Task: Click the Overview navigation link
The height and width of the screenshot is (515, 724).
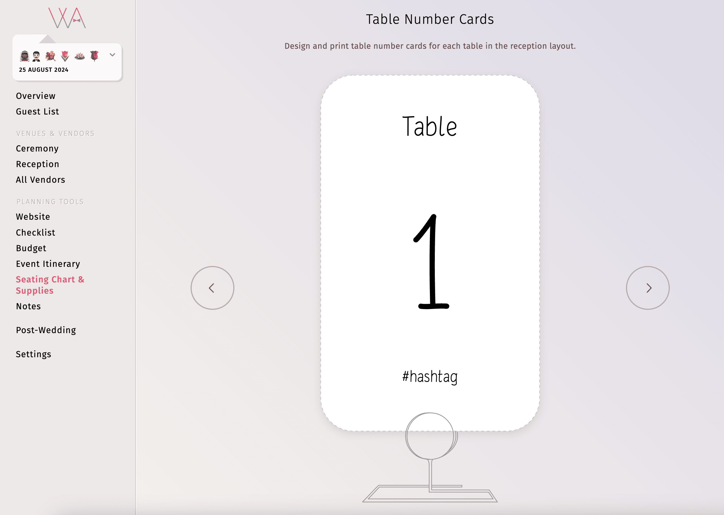Action: (x=36, y=95)
